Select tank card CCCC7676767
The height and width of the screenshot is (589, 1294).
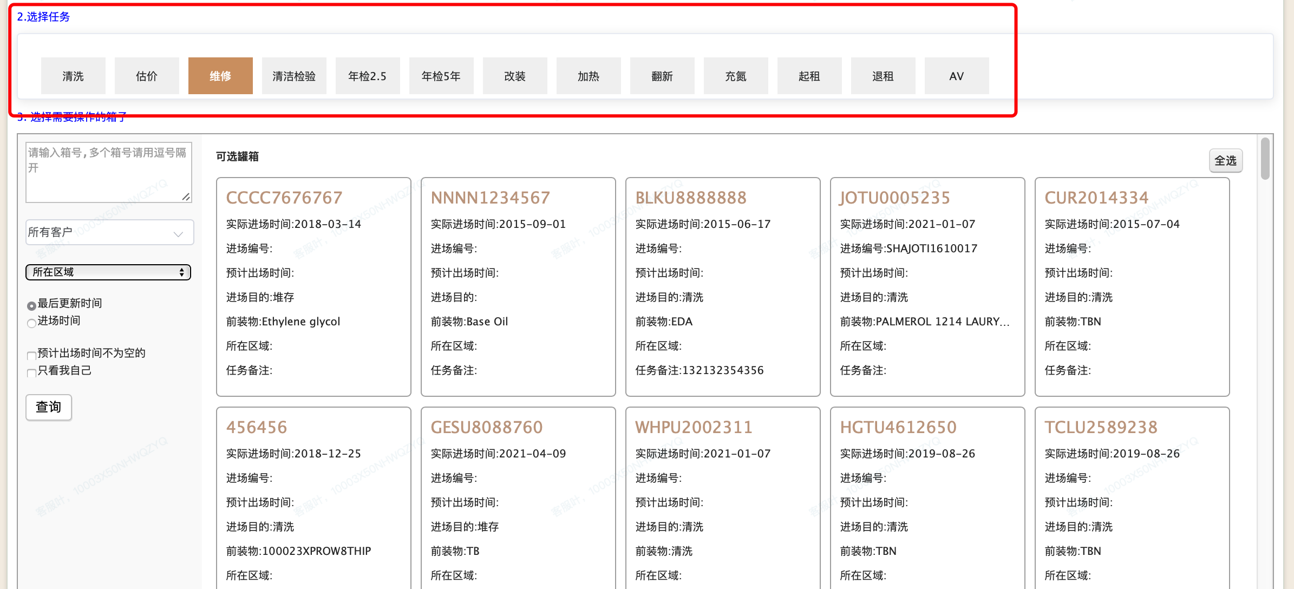coord(313,287)
